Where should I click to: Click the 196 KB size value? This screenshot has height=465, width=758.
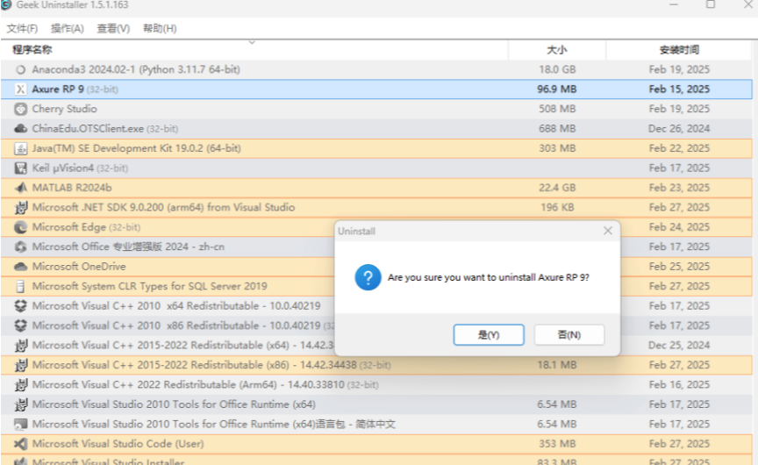click(x=557, y=207)
